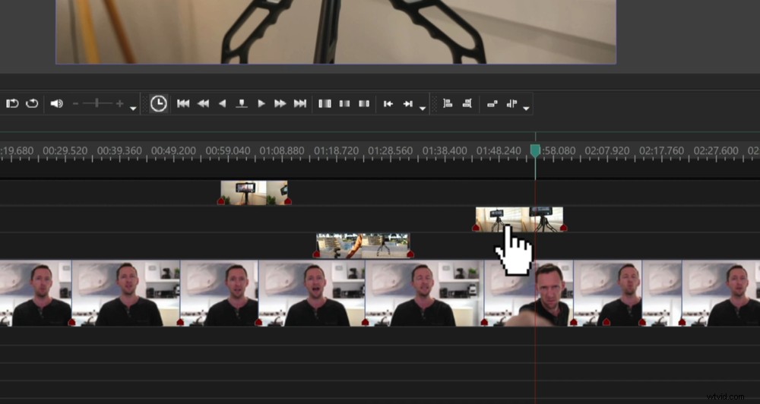Select the phone-on-tripod clip on the top track
This screenshot has width=760, height=404.
[254, 193]
